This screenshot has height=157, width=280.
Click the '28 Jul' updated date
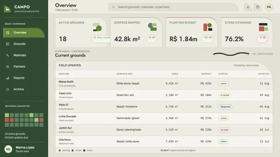pos(265,130)
